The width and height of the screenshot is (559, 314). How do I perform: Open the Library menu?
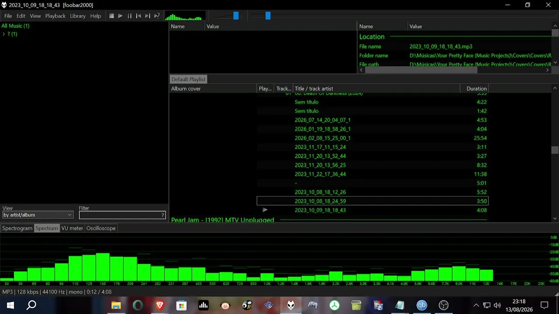(78, 16)
